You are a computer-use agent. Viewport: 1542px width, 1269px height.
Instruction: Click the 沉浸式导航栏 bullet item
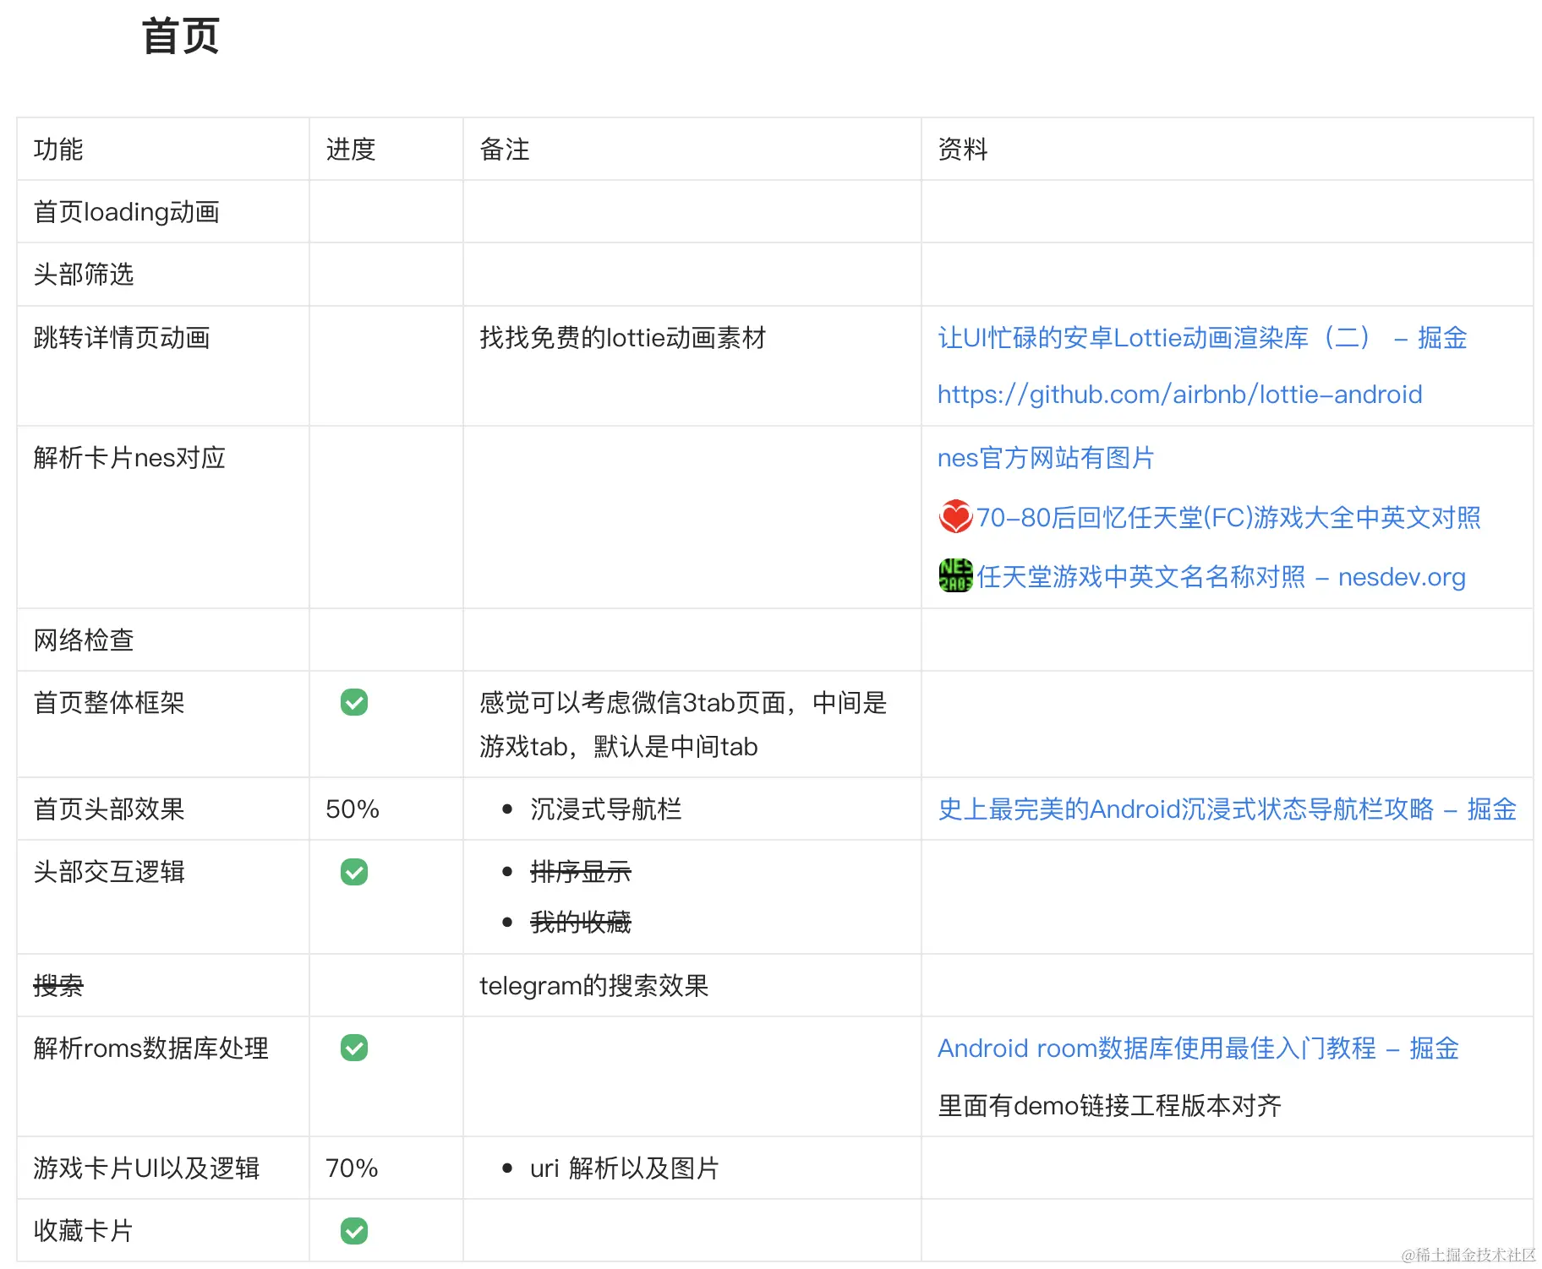click(x=605, y=809)
